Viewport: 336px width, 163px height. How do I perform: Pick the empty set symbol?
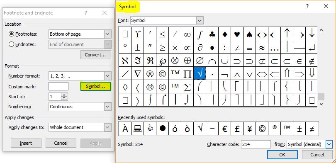point(200,60)
